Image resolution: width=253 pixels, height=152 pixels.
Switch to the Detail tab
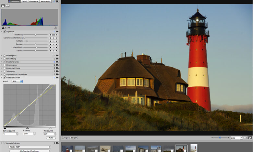tap(24, 2)
